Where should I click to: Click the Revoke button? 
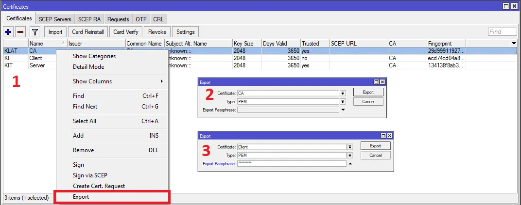pos(157,32)
